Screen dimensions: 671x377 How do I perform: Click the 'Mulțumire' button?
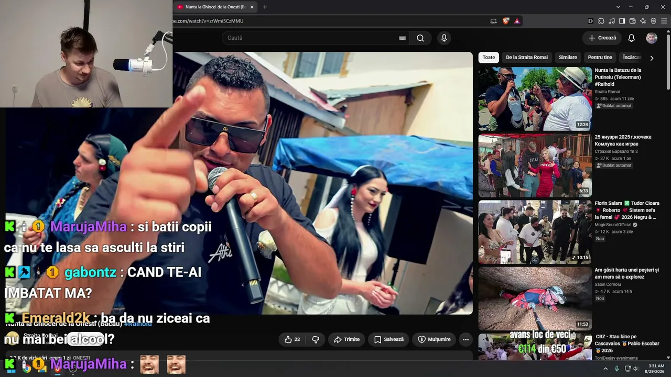click(434, 339)
